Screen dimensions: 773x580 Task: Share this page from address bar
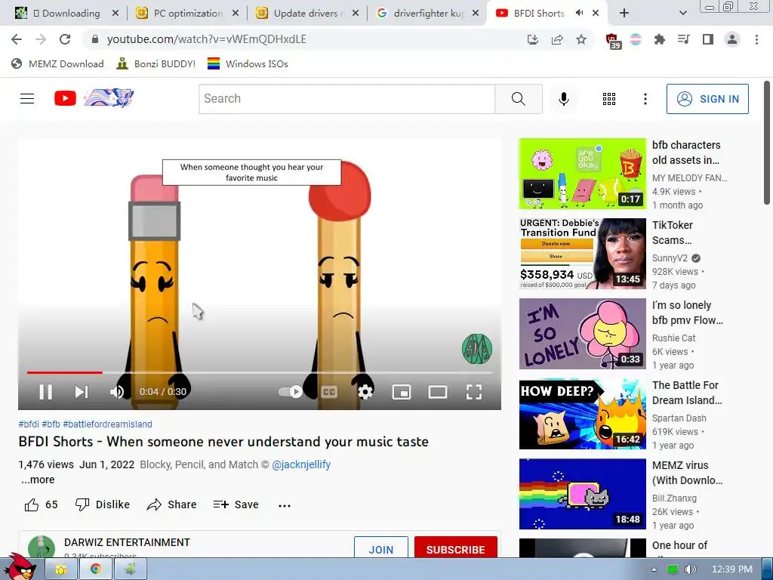(x=557, y=39)
